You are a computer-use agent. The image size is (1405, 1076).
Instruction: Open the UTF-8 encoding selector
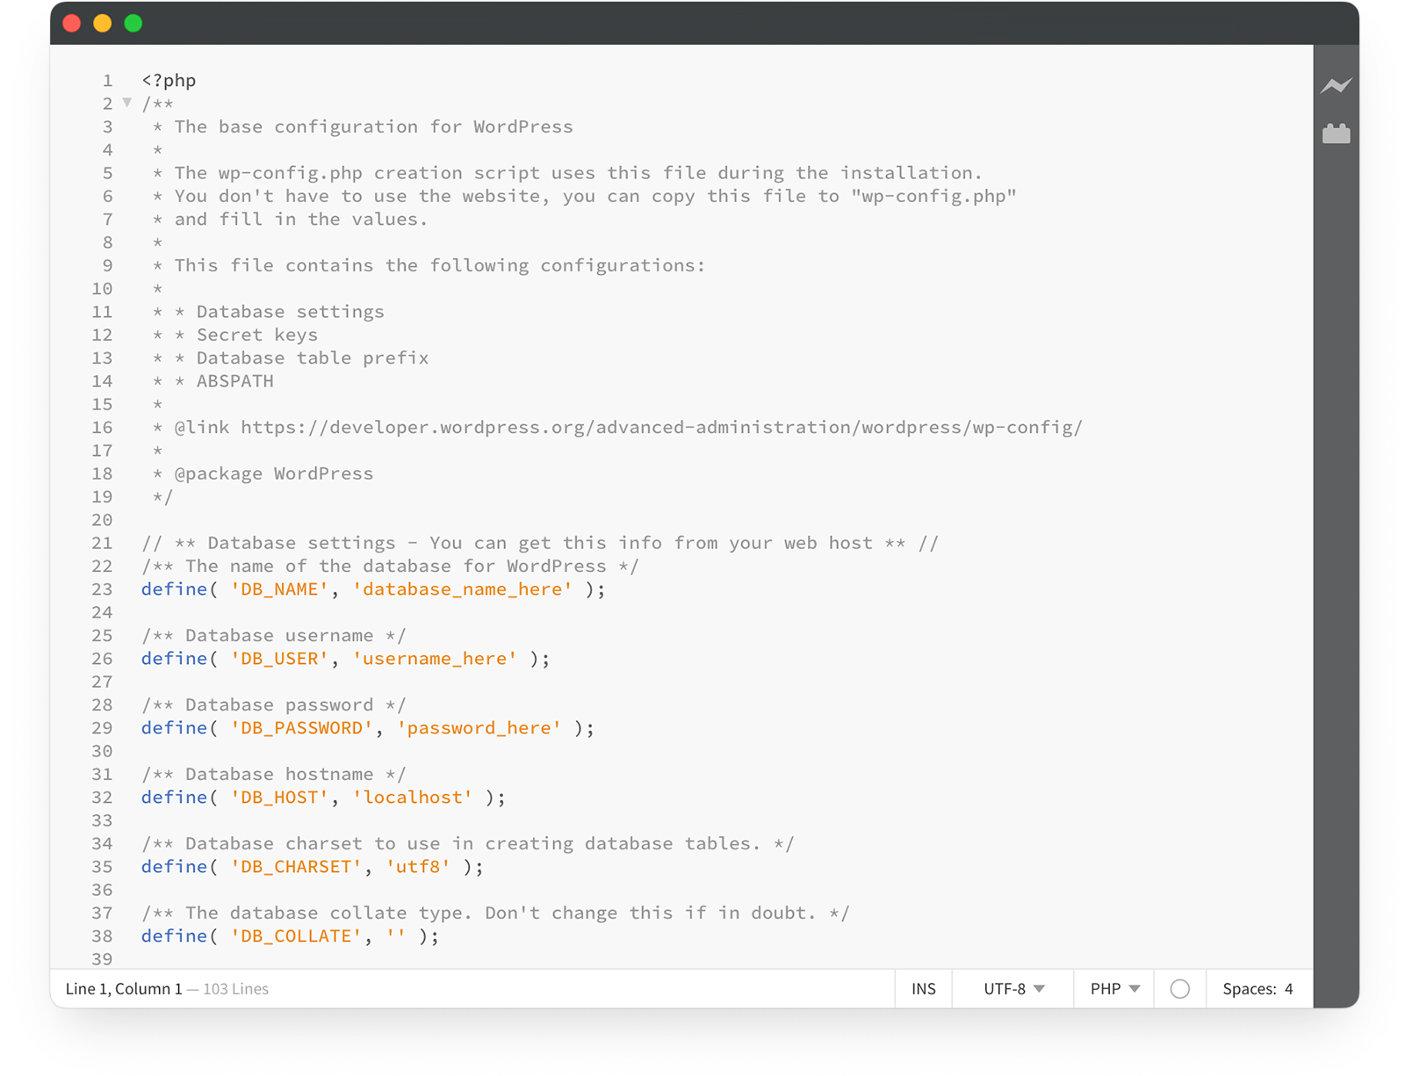[x=1011, y=988]
